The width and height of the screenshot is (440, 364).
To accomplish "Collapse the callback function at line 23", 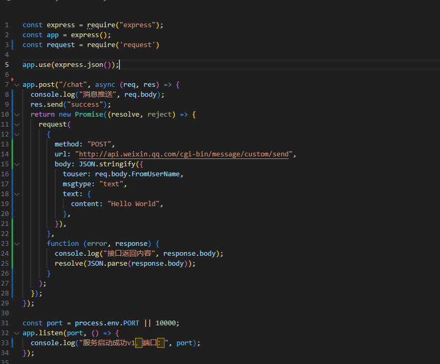I will 17,244.
